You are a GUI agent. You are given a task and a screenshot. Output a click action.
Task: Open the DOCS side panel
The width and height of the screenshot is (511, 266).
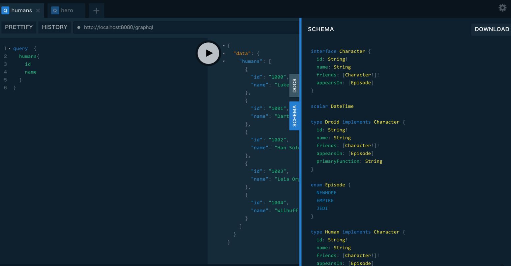coord(294,85)
